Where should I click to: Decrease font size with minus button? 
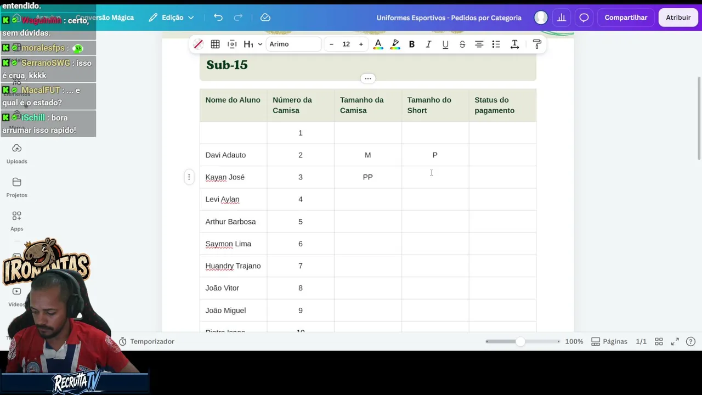[331, 44]
